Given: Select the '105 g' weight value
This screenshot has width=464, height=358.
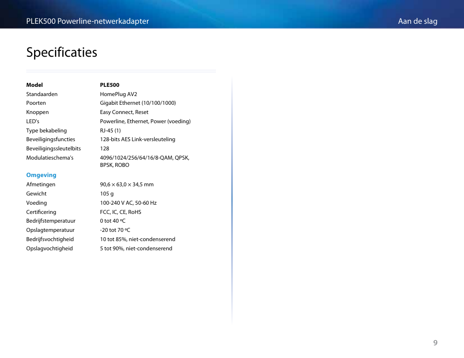Looking at the screenshot, I should point(107,194).
